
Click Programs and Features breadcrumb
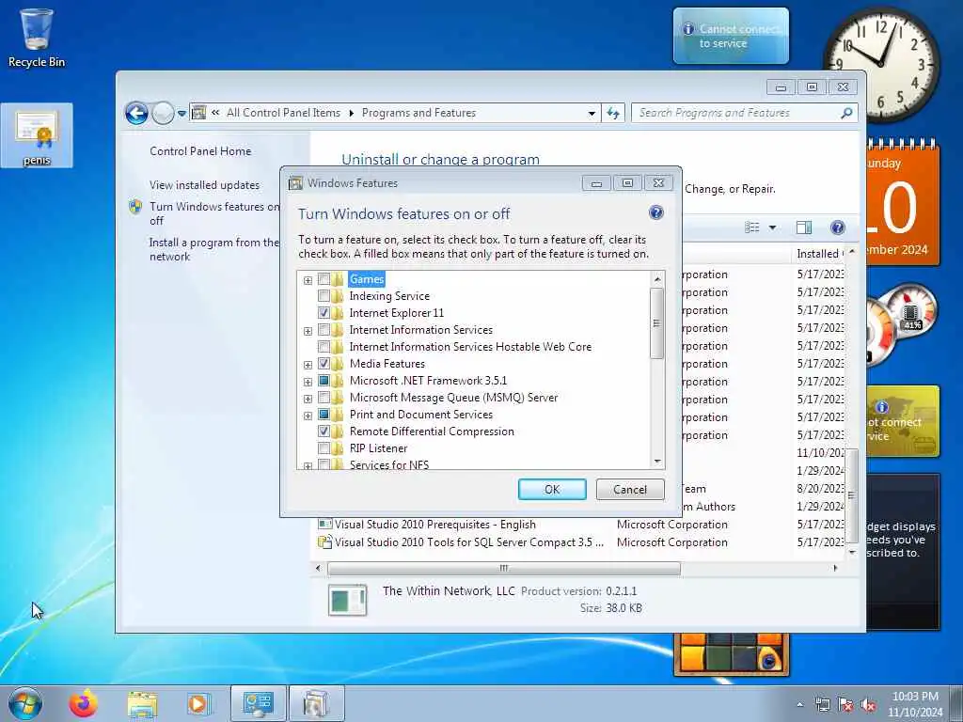418,113
